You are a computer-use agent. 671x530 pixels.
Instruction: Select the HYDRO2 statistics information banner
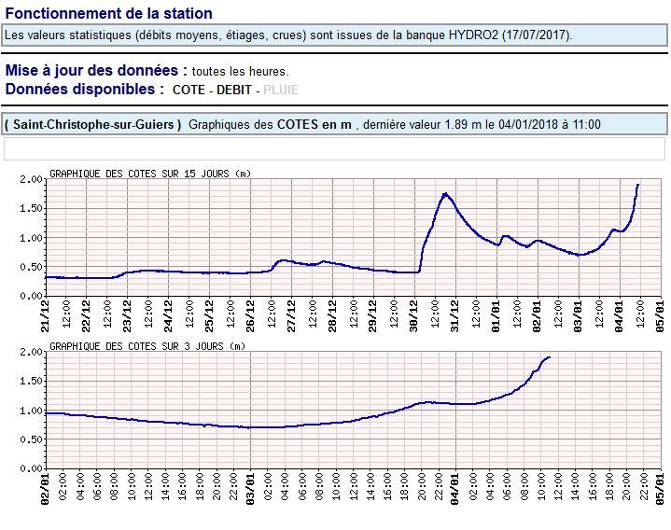(289, 35)
